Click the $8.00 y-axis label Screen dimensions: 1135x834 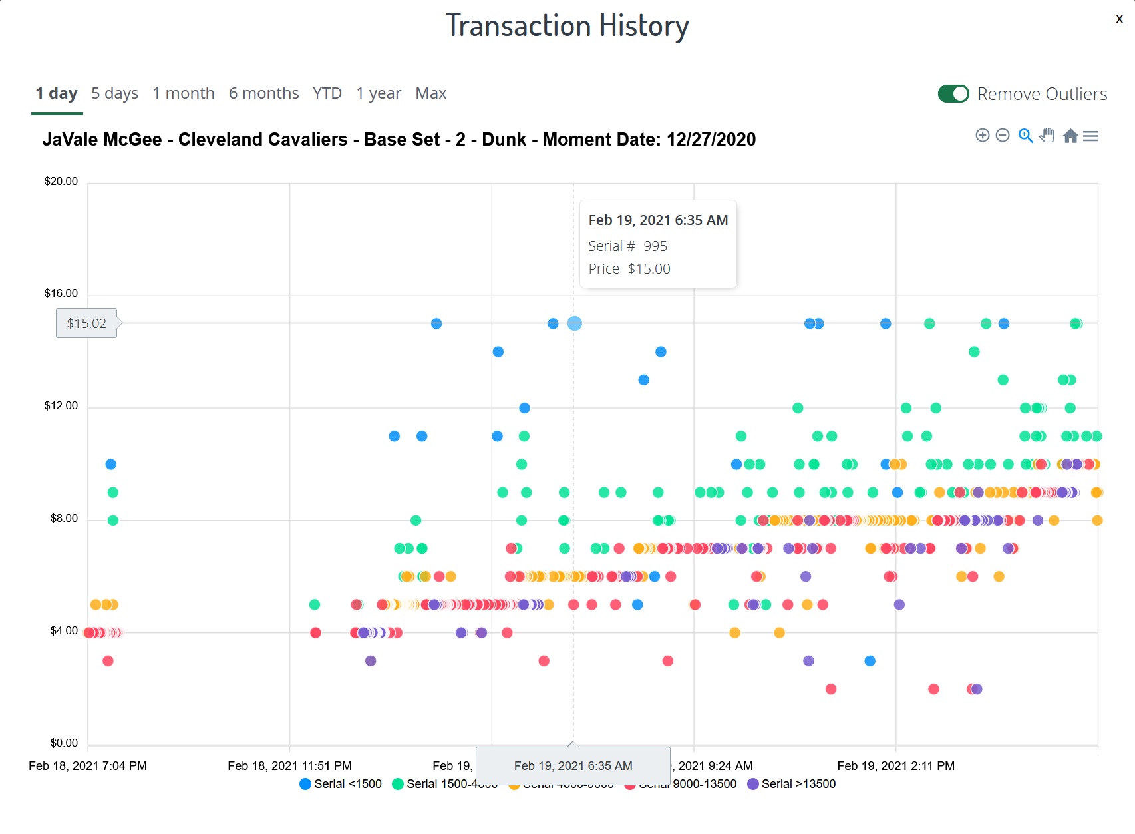click(65, 519)
